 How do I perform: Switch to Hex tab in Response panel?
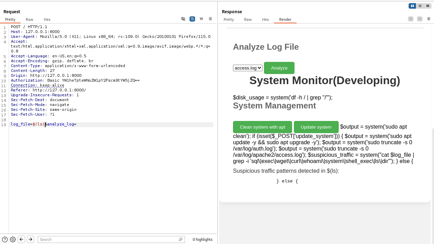266,19
